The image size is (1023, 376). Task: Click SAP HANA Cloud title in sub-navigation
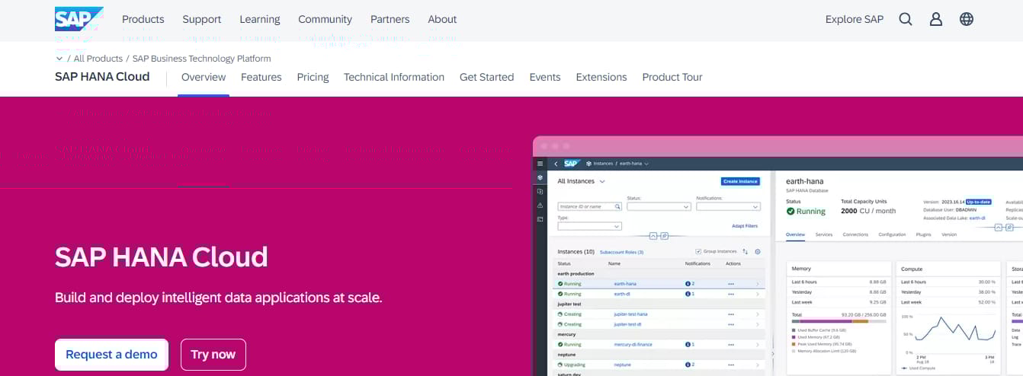(102, 77)
